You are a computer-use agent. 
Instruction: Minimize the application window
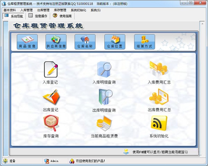point(184,3)
